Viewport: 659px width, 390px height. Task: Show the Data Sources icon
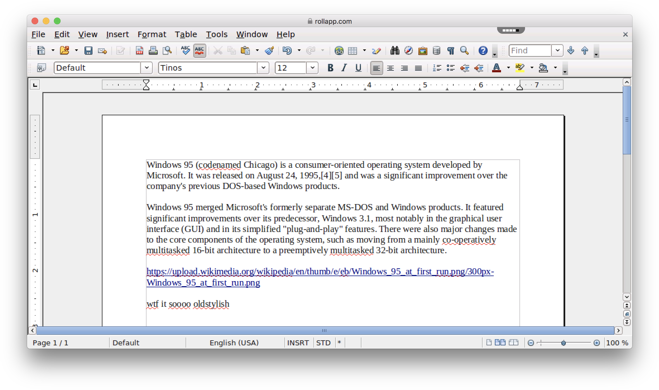pyautogui.click(x=436, y=51)
